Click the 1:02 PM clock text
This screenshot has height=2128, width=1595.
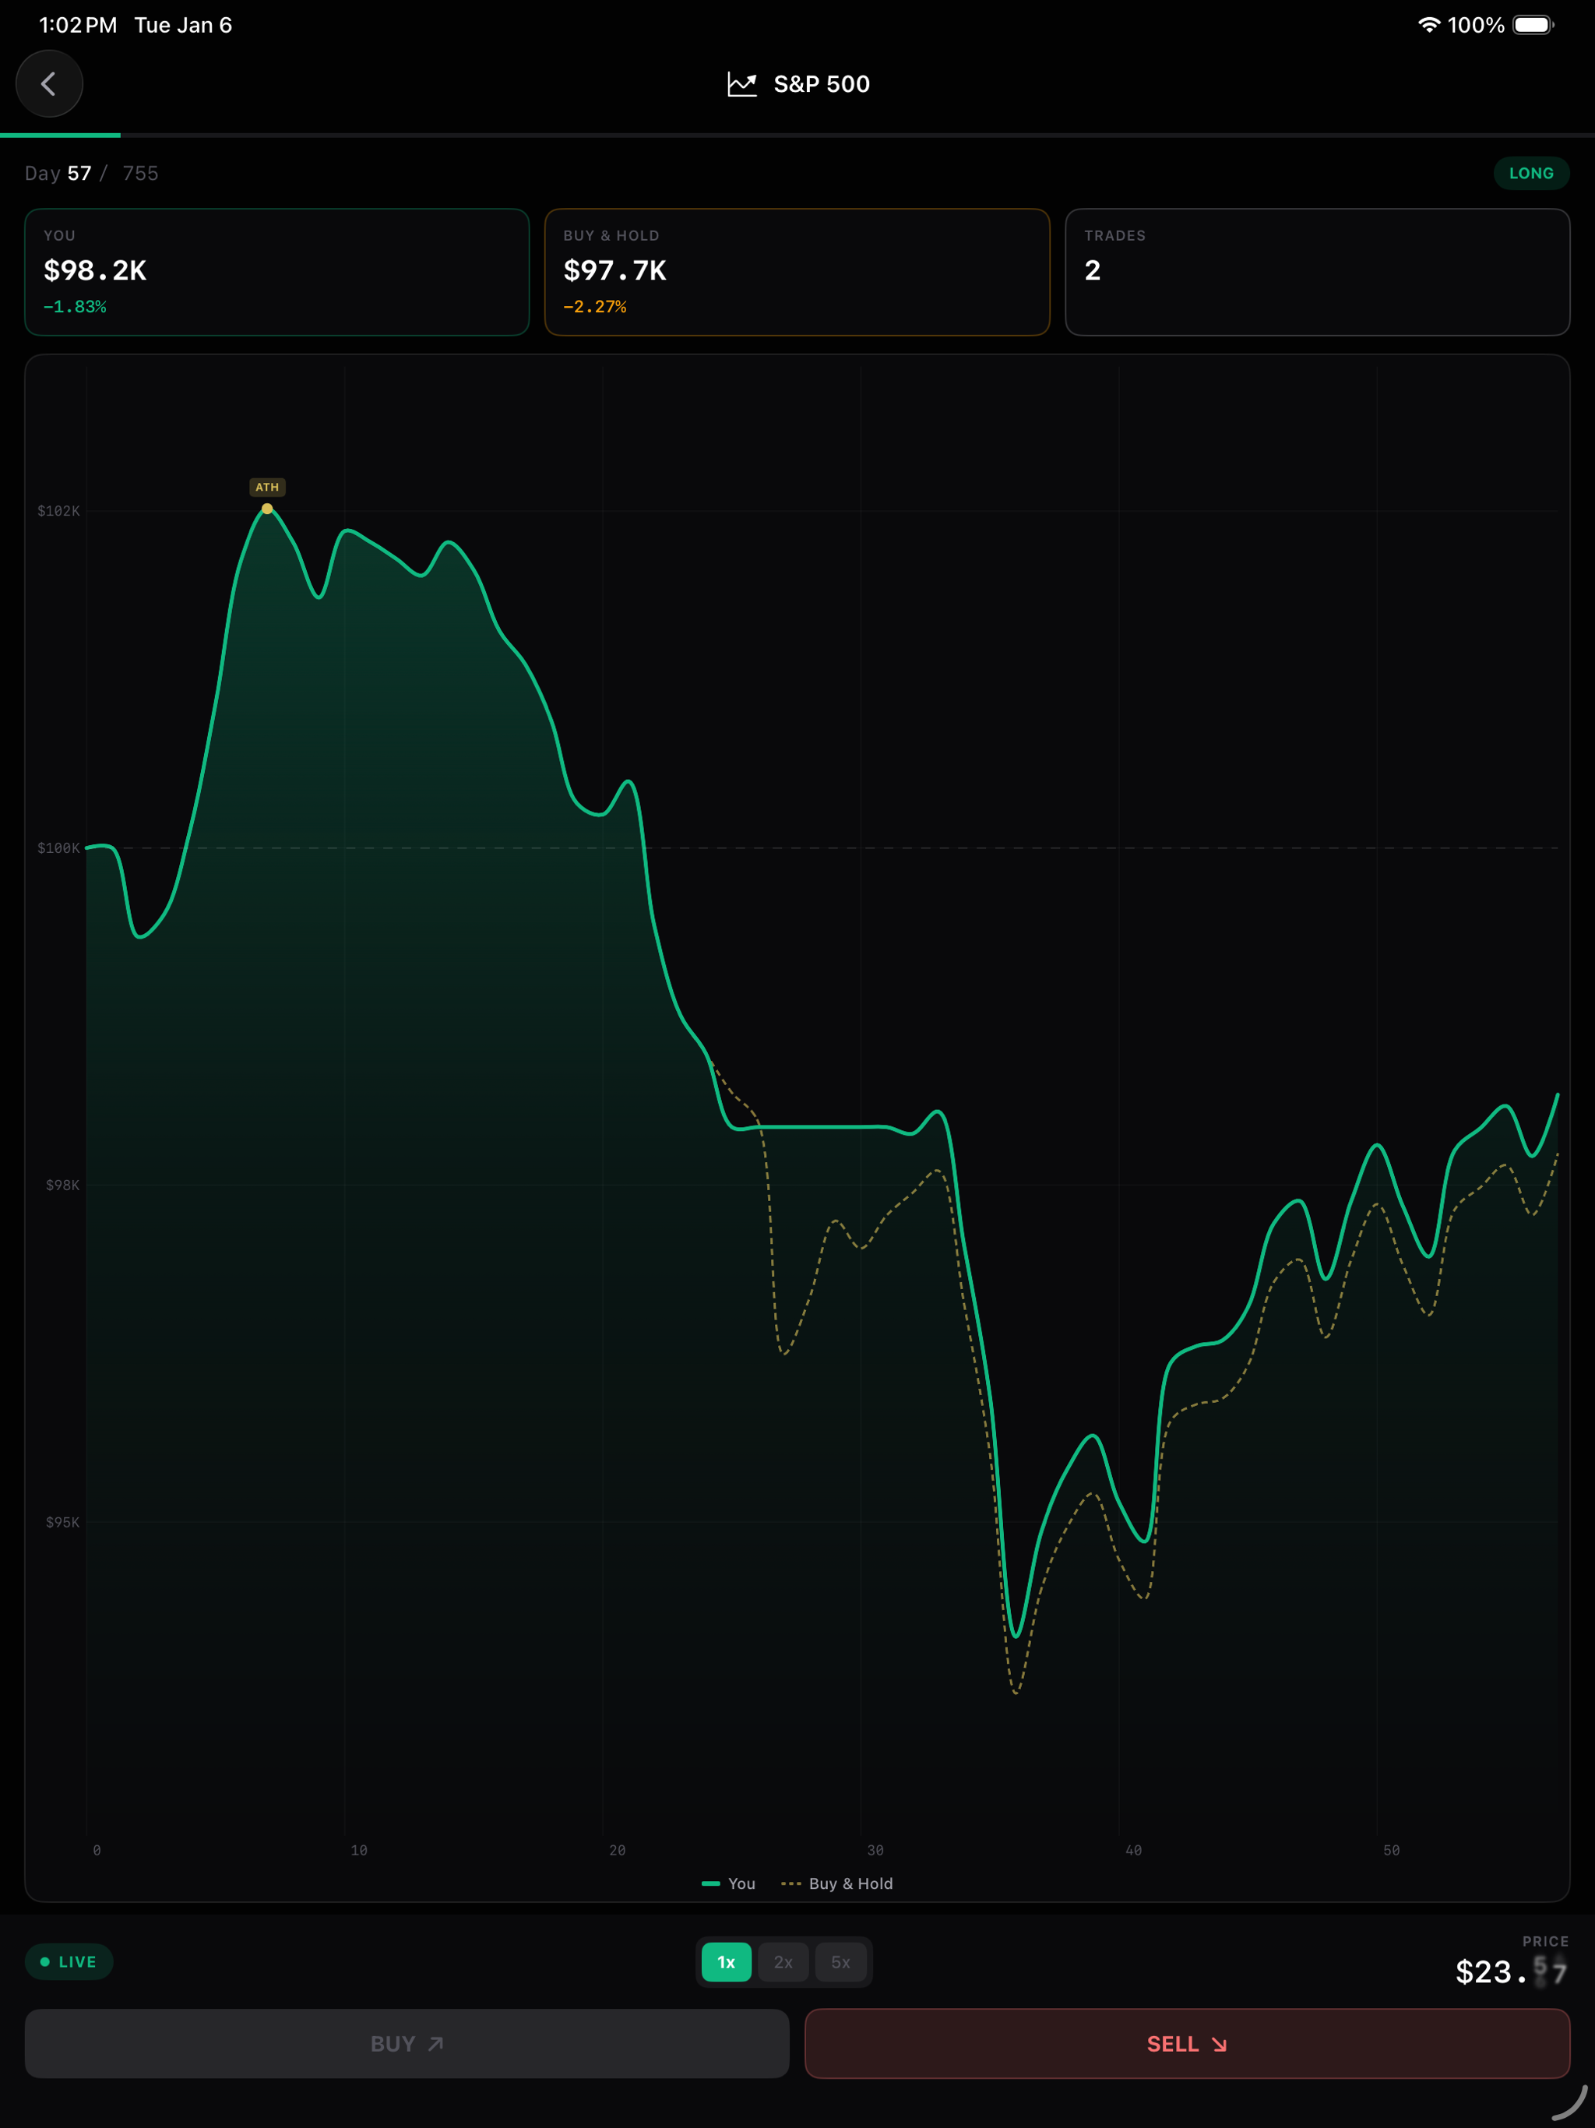point(78,25)
